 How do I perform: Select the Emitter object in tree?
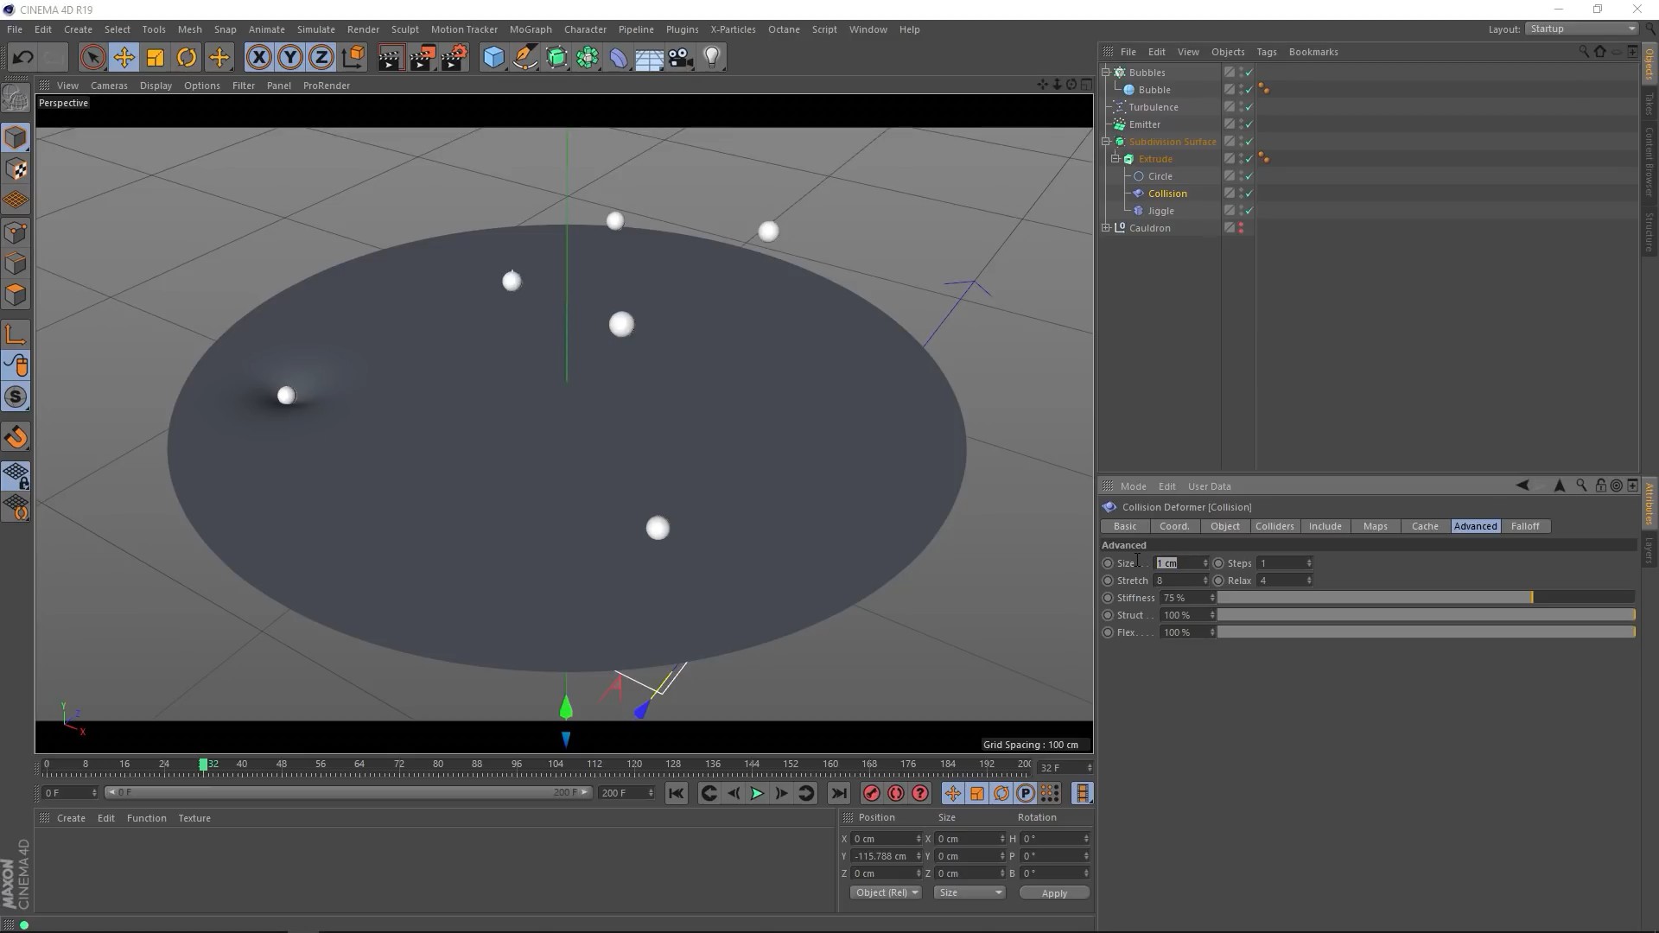1144,124
